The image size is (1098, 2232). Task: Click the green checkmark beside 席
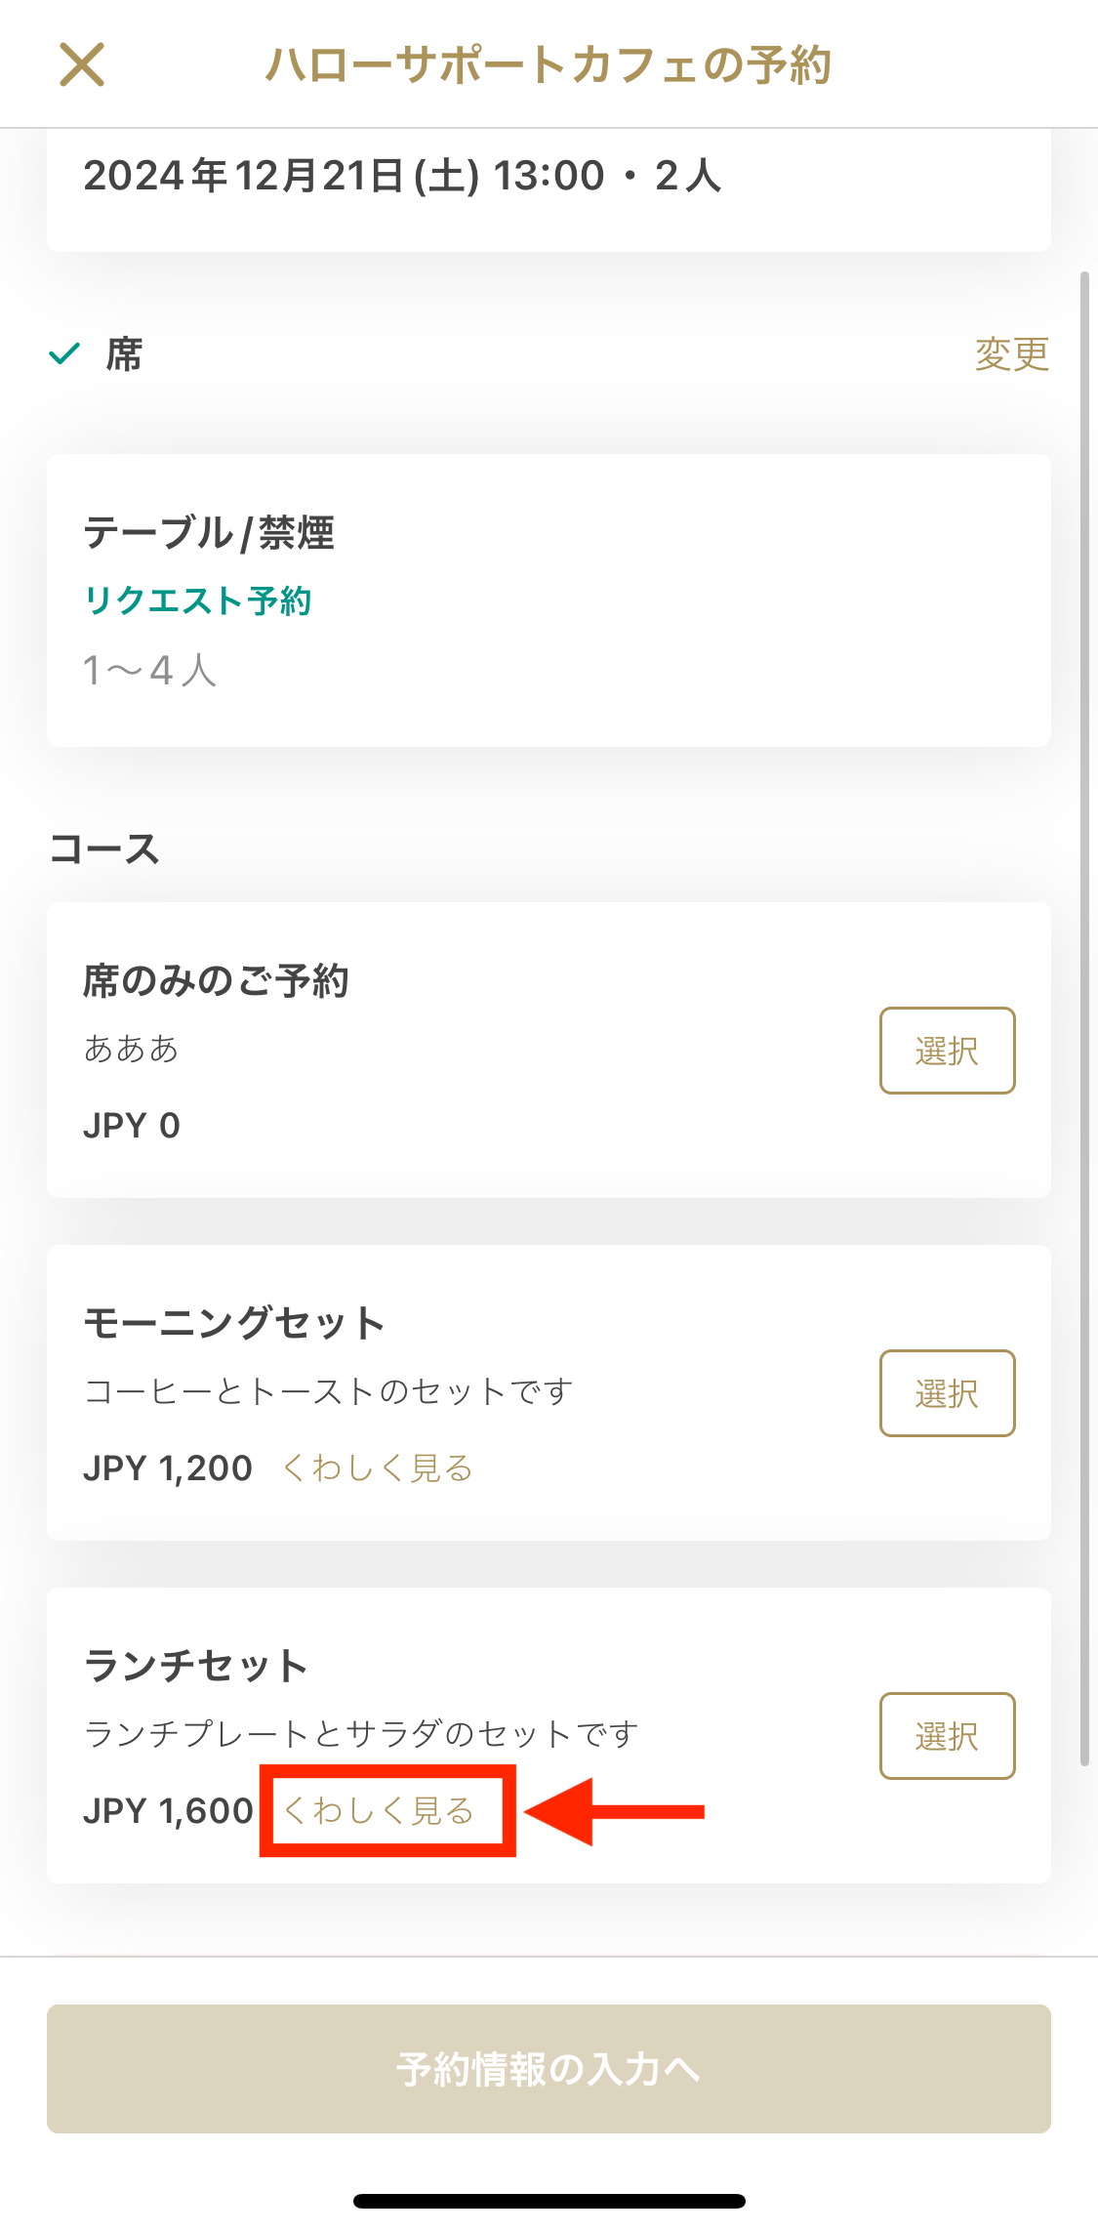(x=64, y=353)
